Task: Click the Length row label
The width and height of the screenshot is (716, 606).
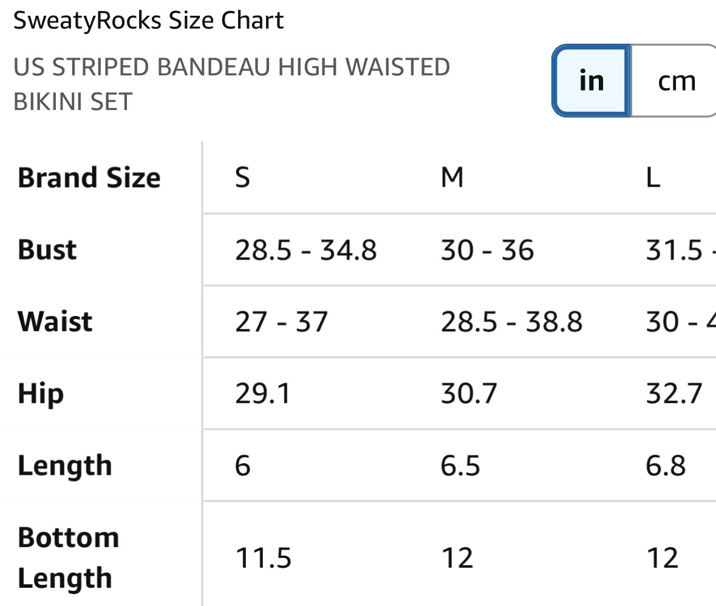Action: [64, 466]
